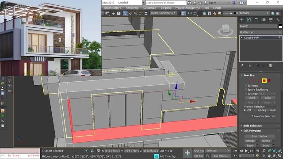Select the Element sub-object level
The image size is (283, 159).
pyautogui.click(x=269, y=80)
